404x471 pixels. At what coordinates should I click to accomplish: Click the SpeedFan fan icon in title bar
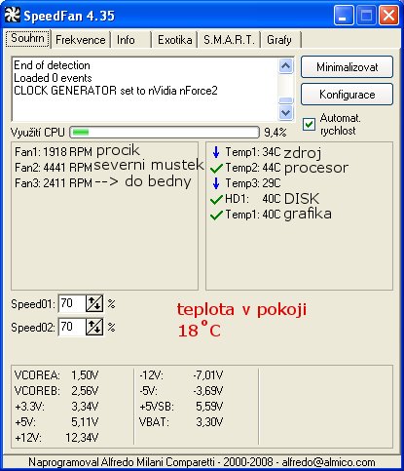click(13, 15)
